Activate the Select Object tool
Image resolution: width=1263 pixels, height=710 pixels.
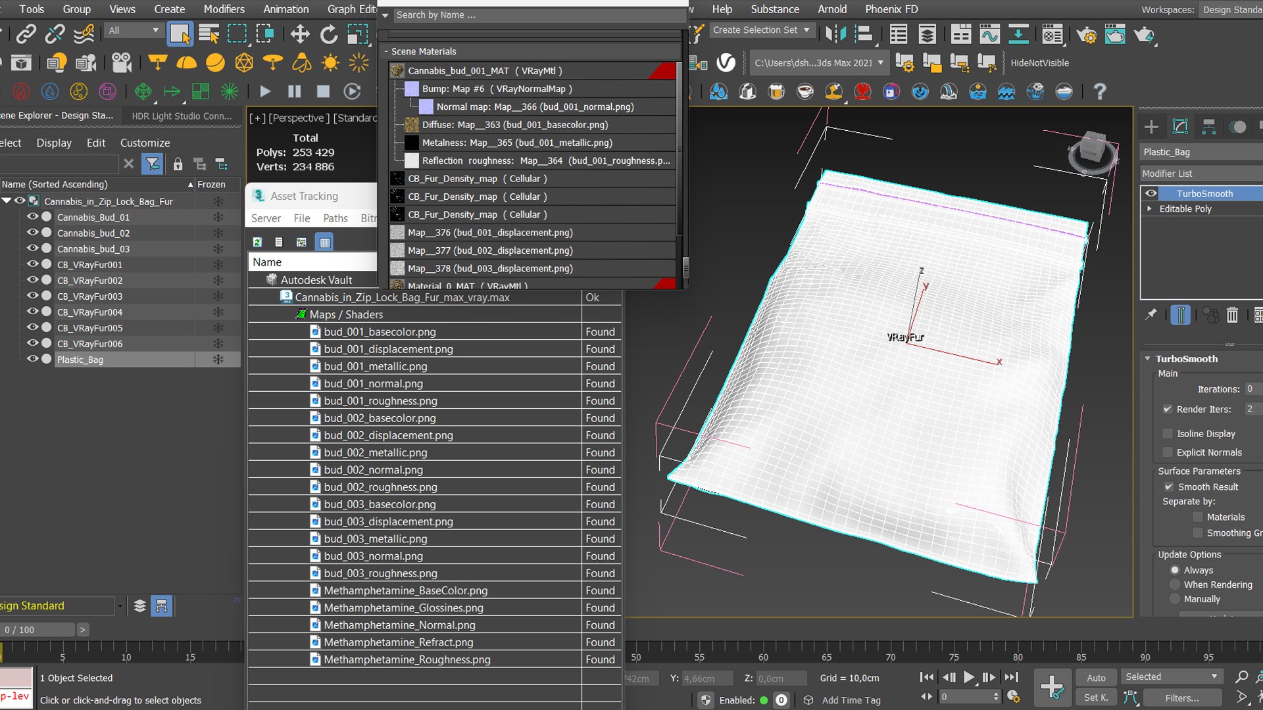(x=180, y=34)
